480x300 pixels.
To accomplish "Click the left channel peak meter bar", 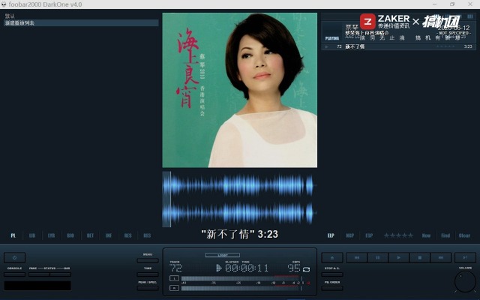I will (x=240, y=278).
